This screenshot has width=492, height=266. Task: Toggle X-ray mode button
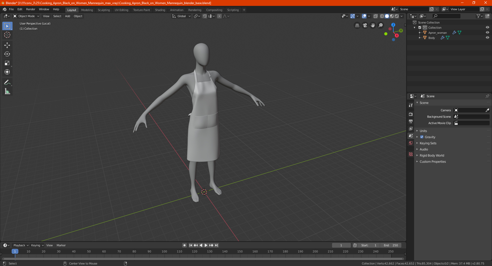[376, 16]
